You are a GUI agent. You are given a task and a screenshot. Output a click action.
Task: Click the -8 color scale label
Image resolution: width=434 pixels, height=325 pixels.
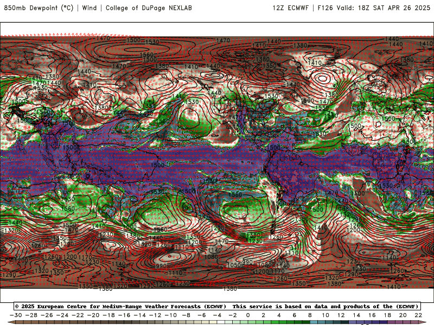point(186,315)
